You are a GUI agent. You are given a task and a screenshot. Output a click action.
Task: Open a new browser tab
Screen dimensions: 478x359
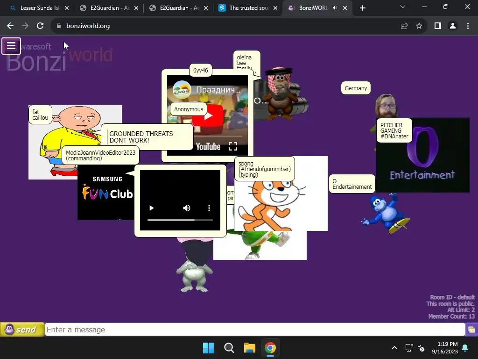[x=362, y=8]
